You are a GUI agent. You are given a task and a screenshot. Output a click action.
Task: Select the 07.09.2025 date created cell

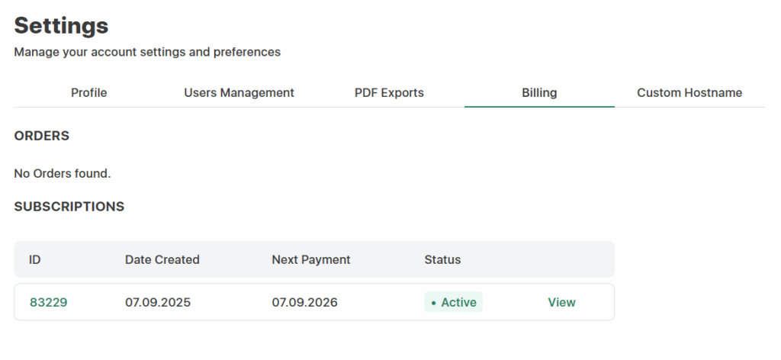(158, 303)
